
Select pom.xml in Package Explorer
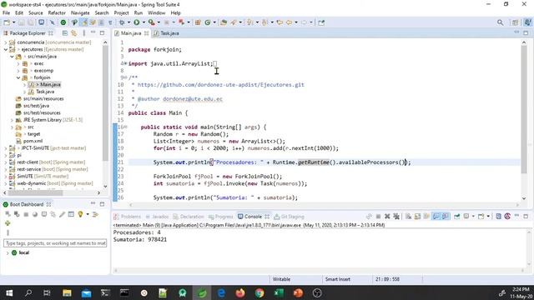click(x=33, y=141)
